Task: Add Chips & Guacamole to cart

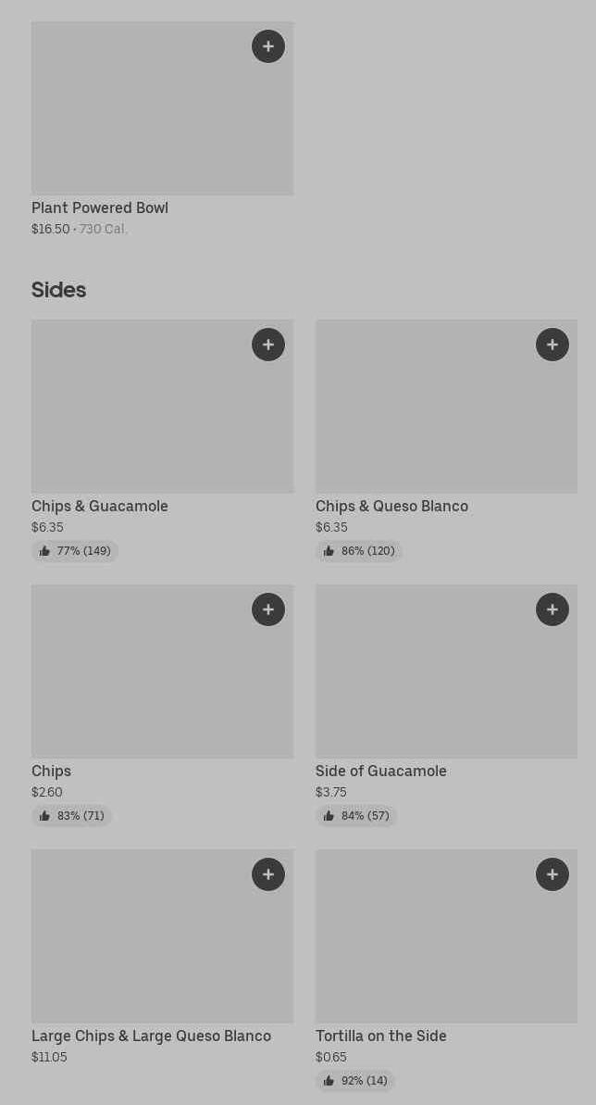Action: 268,345
